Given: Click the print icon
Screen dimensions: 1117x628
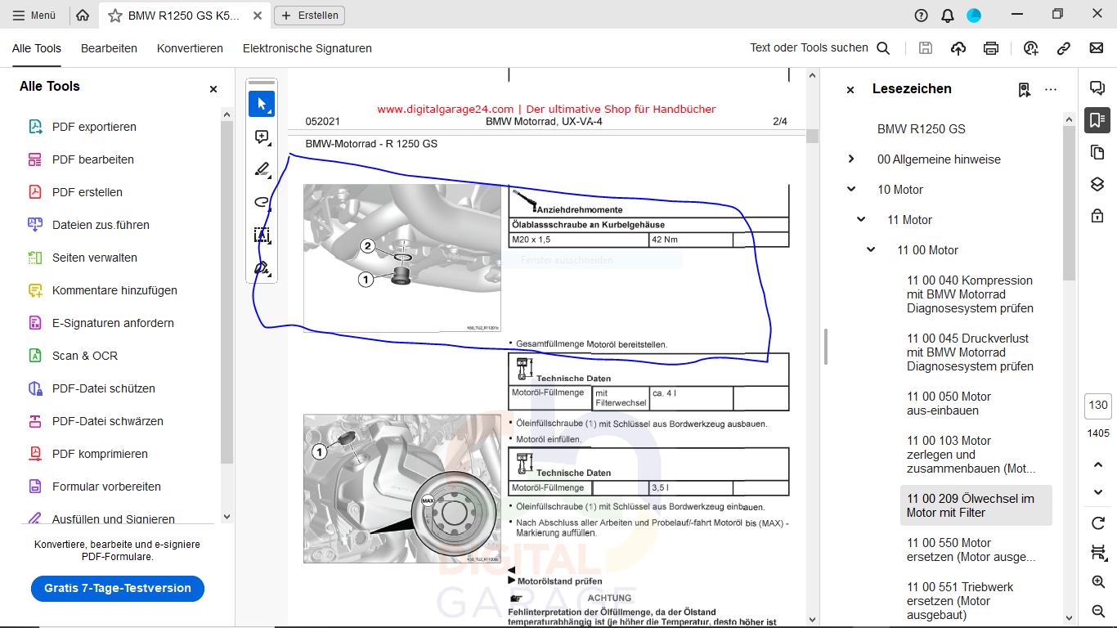Looking at the screenshot, I should click(x=991, y=48).
